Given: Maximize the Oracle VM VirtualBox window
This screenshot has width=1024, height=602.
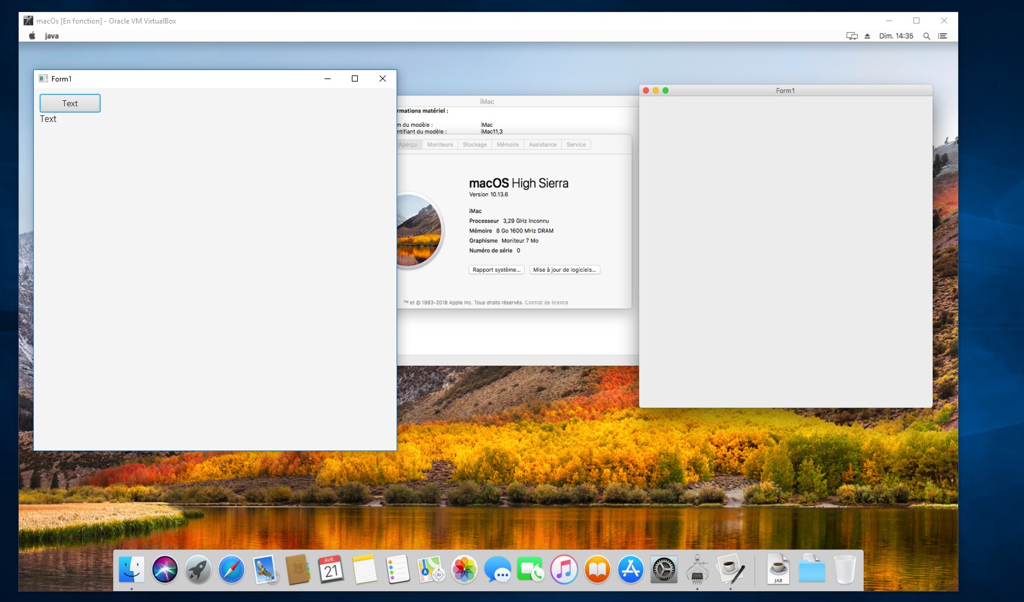Looking at the screenshot, I should click(916, 21).
